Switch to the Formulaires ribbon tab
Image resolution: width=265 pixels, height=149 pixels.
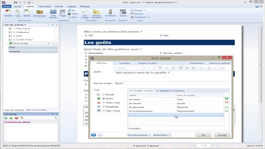45,7
